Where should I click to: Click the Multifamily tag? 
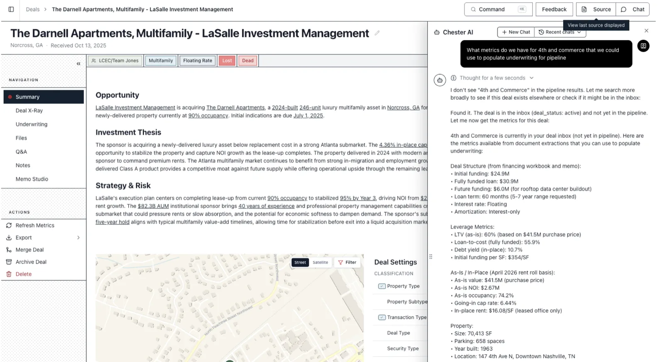click(x=161, y=61)
